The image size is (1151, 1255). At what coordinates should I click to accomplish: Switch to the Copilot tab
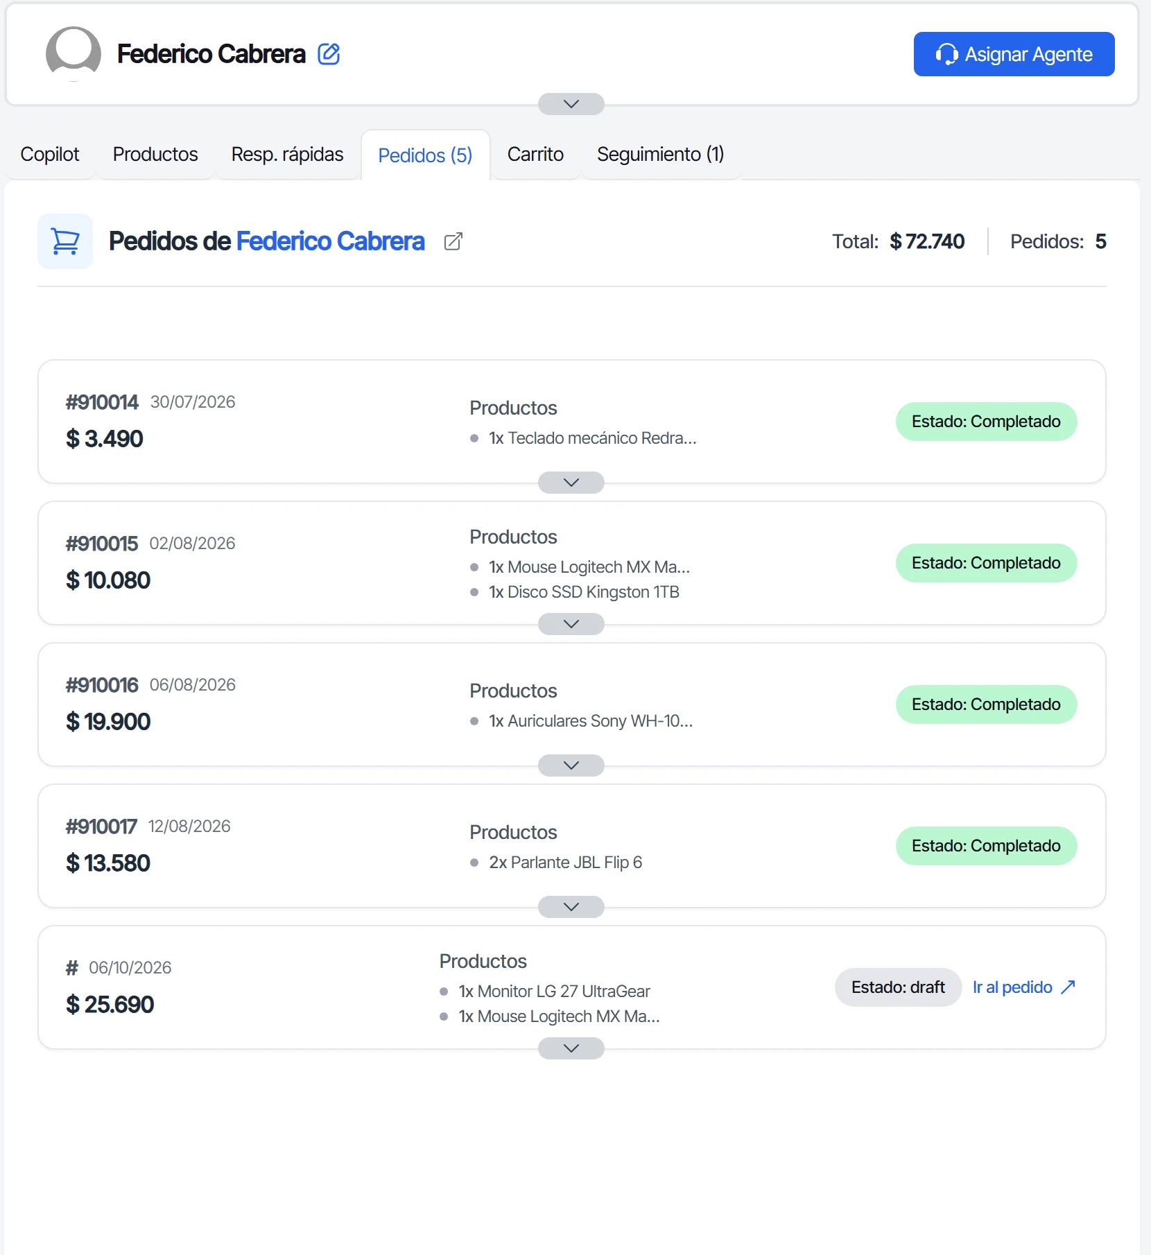[x=50, y=154]
